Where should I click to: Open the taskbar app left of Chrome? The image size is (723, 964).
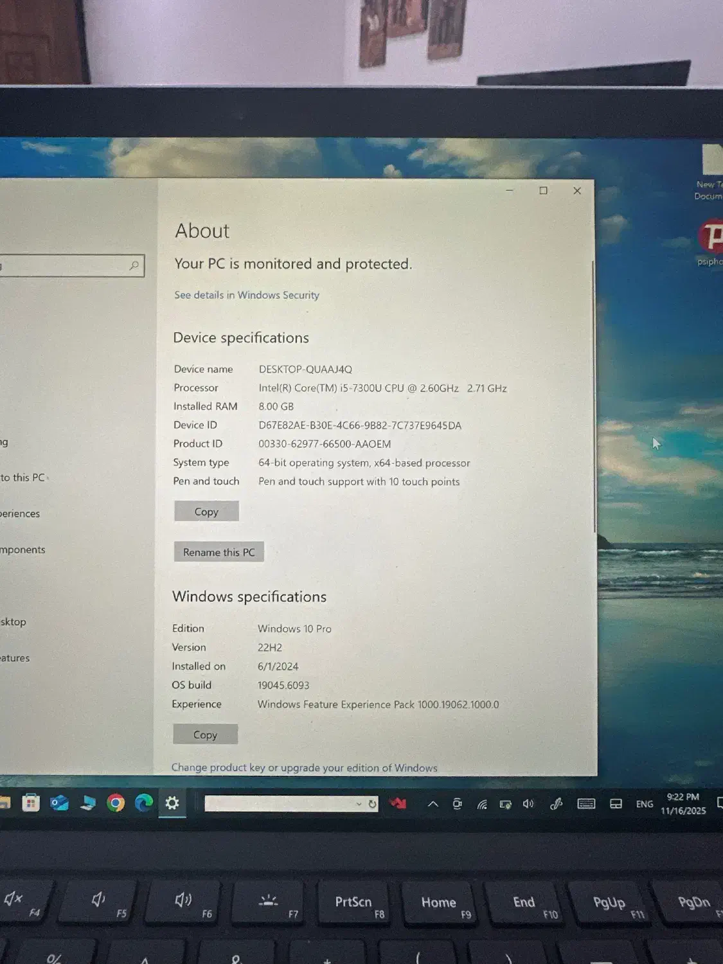pos(88,803)
